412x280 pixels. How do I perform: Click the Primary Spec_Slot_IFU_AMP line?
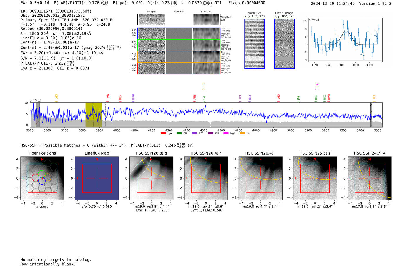[68, 20]
